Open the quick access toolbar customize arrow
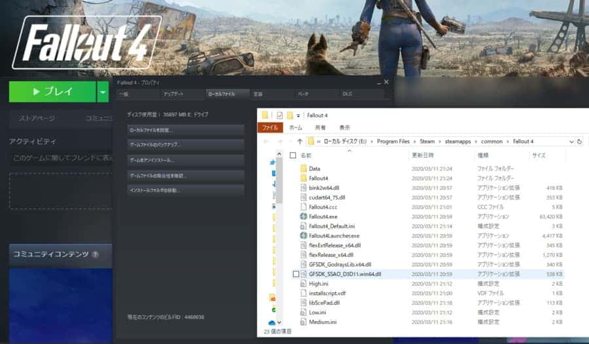The image size is (589, 344). coord(298,115)
